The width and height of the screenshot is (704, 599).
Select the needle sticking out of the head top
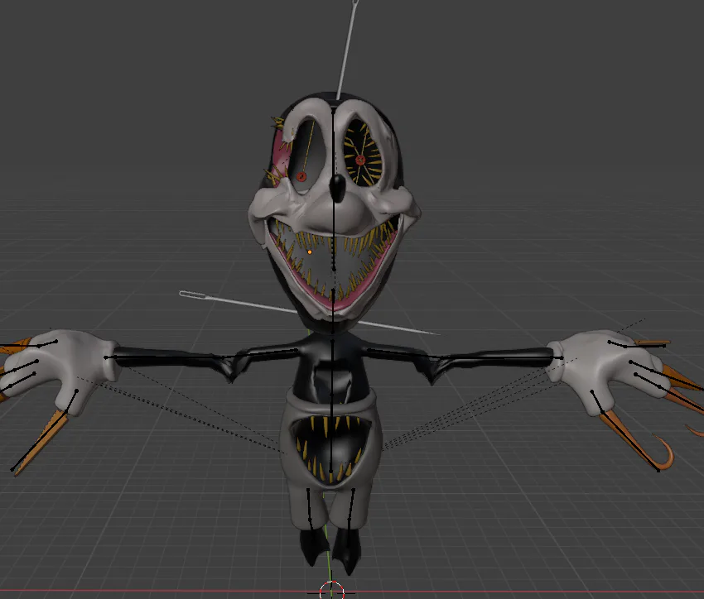347,50
